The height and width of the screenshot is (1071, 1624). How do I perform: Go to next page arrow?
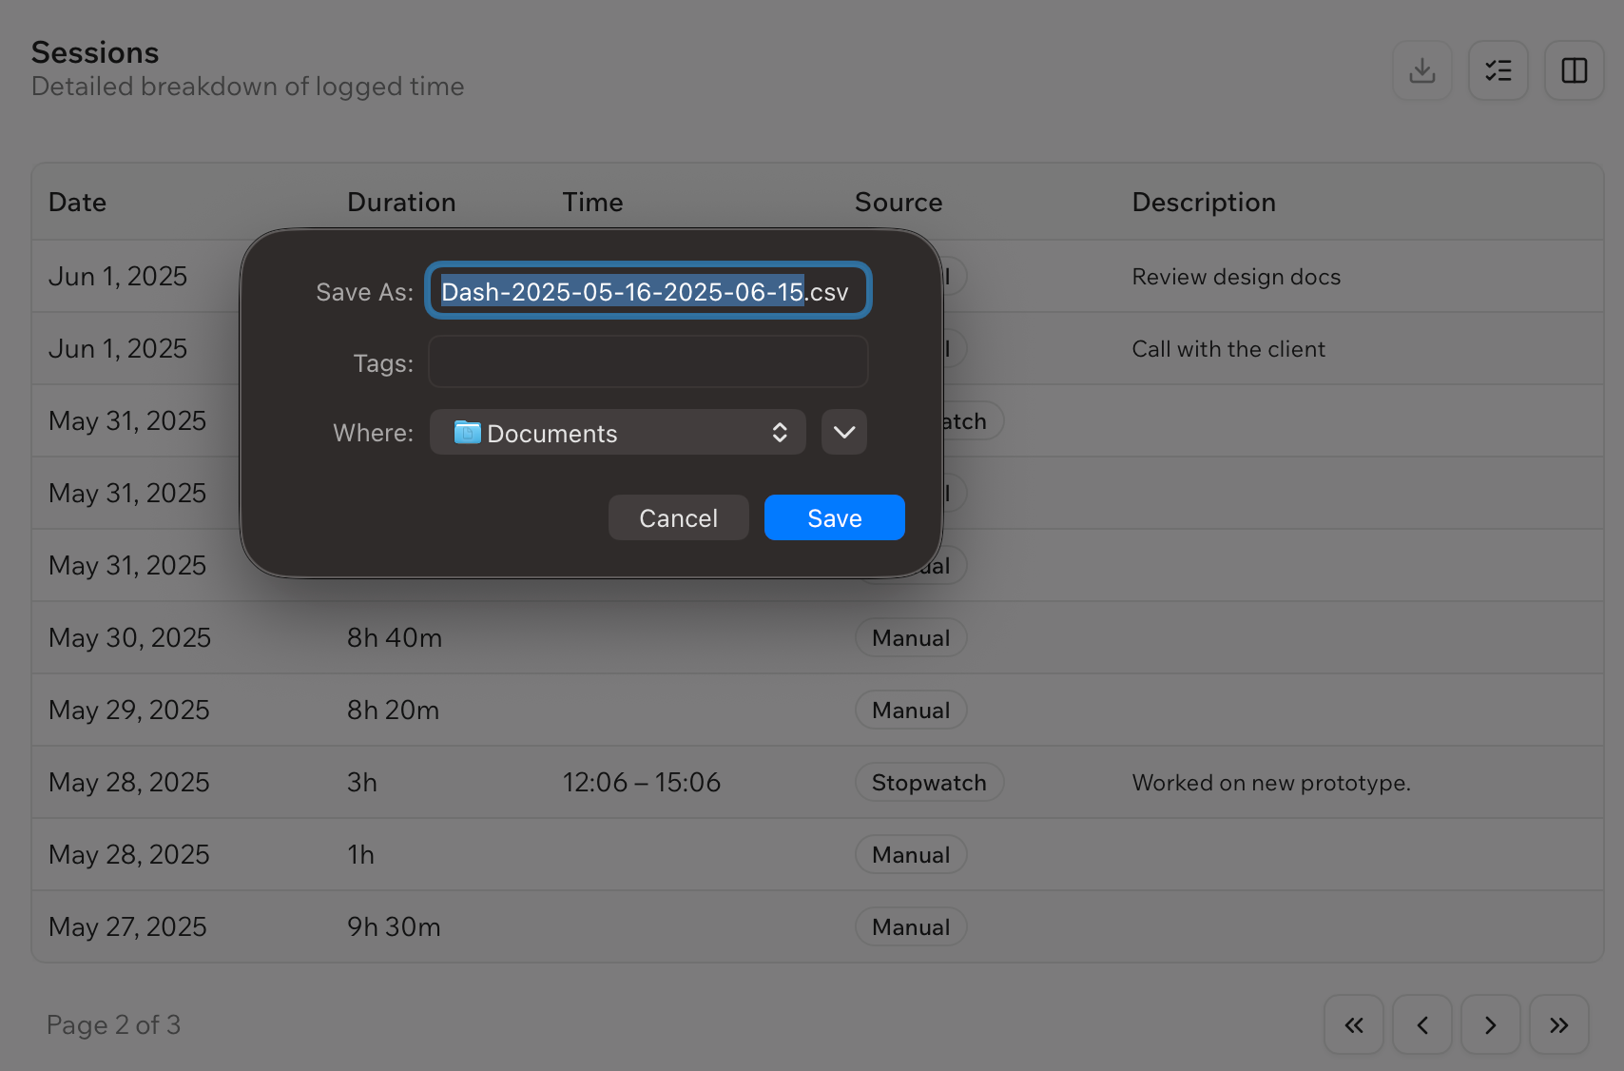coord(1490,1024)
